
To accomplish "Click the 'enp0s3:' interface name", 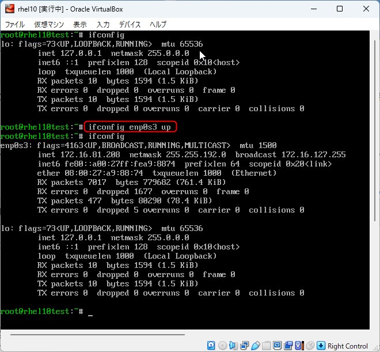I will coord(16,145).
